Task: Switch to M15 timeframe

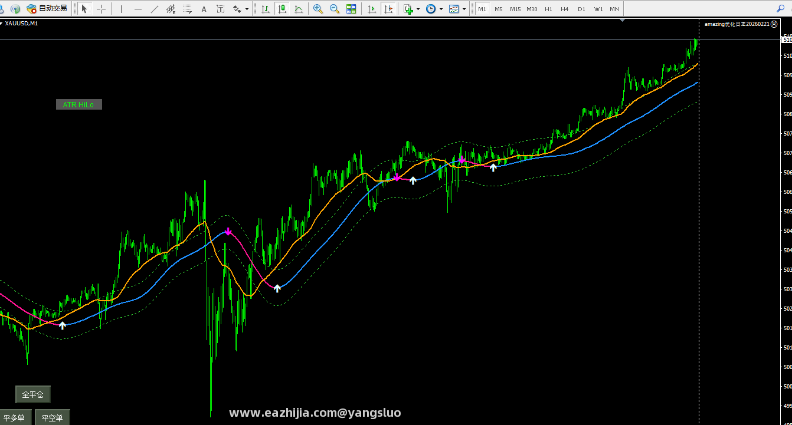Action: (x=515, y=9)
